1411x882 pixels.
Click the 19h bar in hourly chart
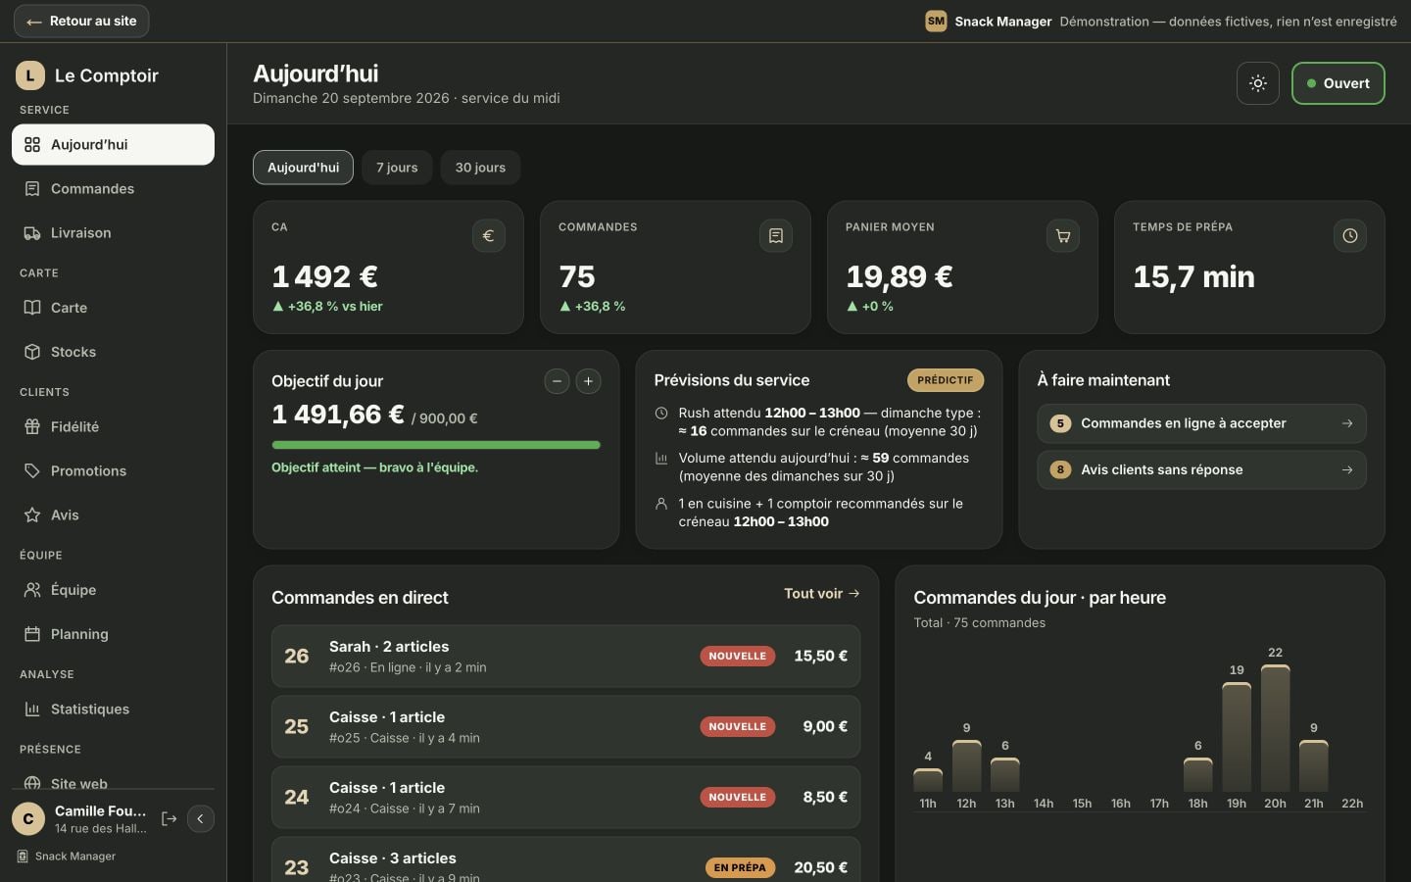point(1237,737)
